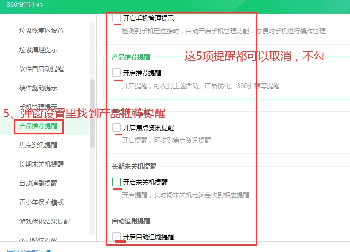Jump to 长期未关机提醒 sidebar item

(x=41, y=164)
